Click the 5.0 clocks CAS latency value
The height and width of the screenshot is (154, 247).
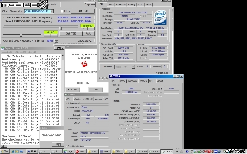pyautogui.click(x=151, y=111)
